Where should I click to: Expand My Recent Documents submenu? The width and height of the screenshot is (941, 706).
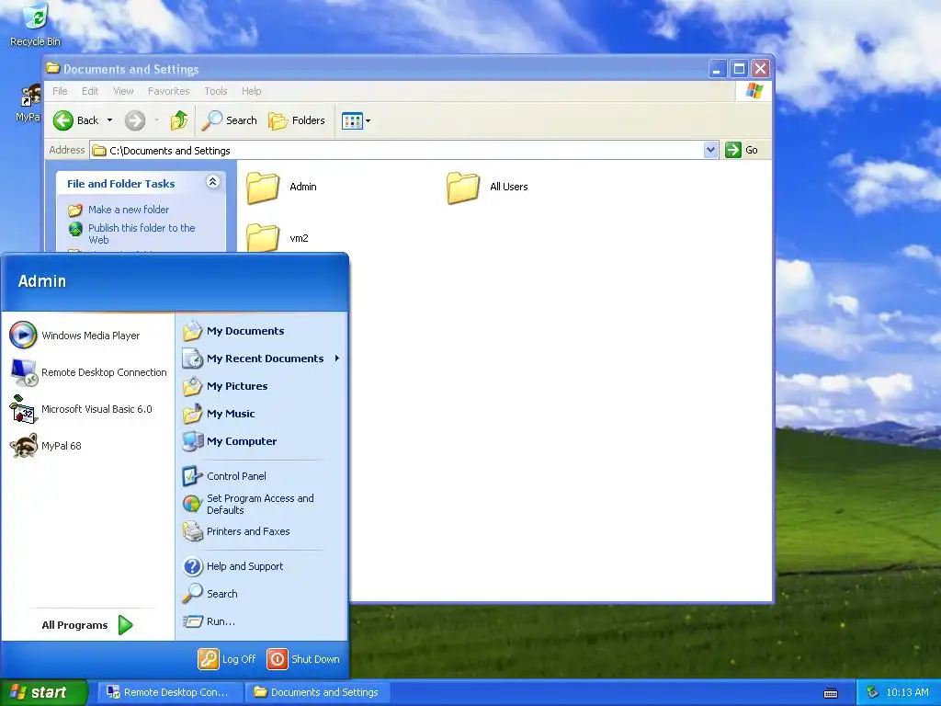coord(261,359)
